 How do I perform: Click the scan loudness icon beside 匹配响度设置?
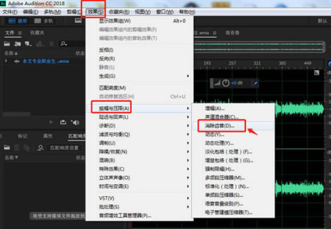pos(40,148)
